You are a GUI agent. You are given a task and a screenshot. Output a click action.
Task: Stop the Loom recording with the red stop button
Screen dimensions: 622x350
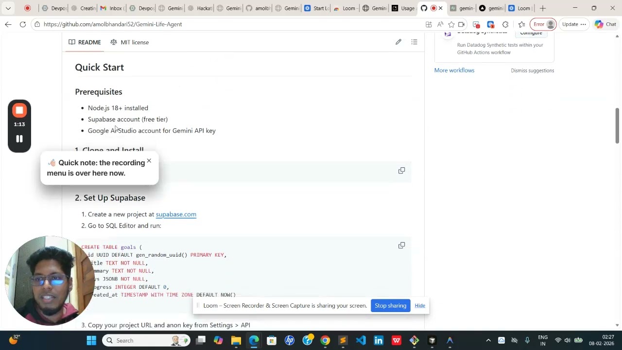[x=19, y=110]
